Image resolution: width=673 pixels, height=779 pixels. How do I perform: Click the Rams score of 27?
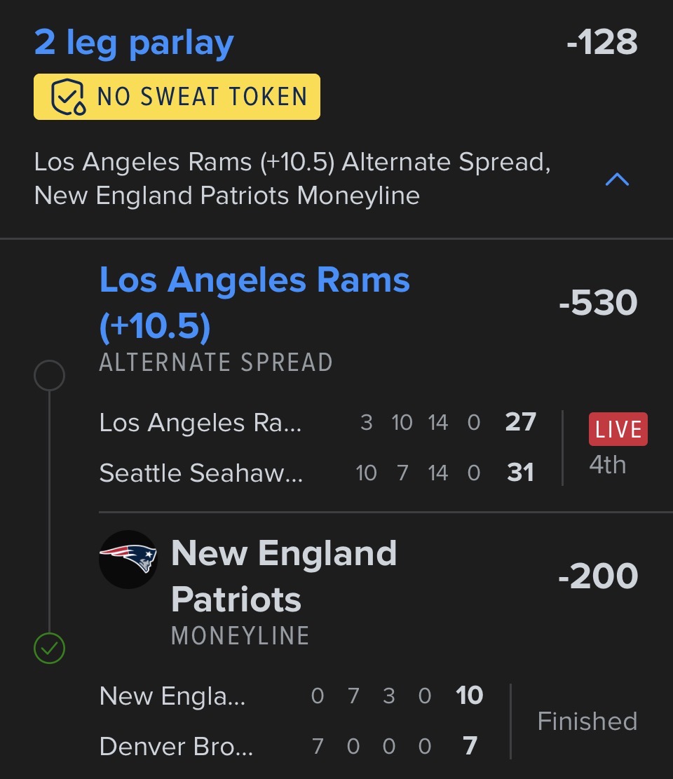click(520, 422)
